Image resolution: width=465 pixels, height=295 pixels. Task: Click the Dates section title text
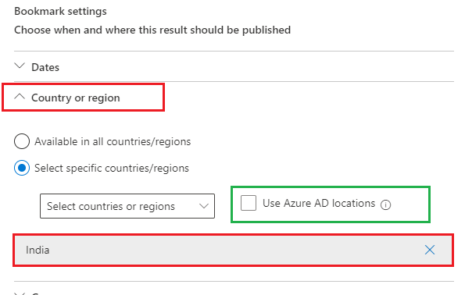pyautogui.click(x=45, y=67)
